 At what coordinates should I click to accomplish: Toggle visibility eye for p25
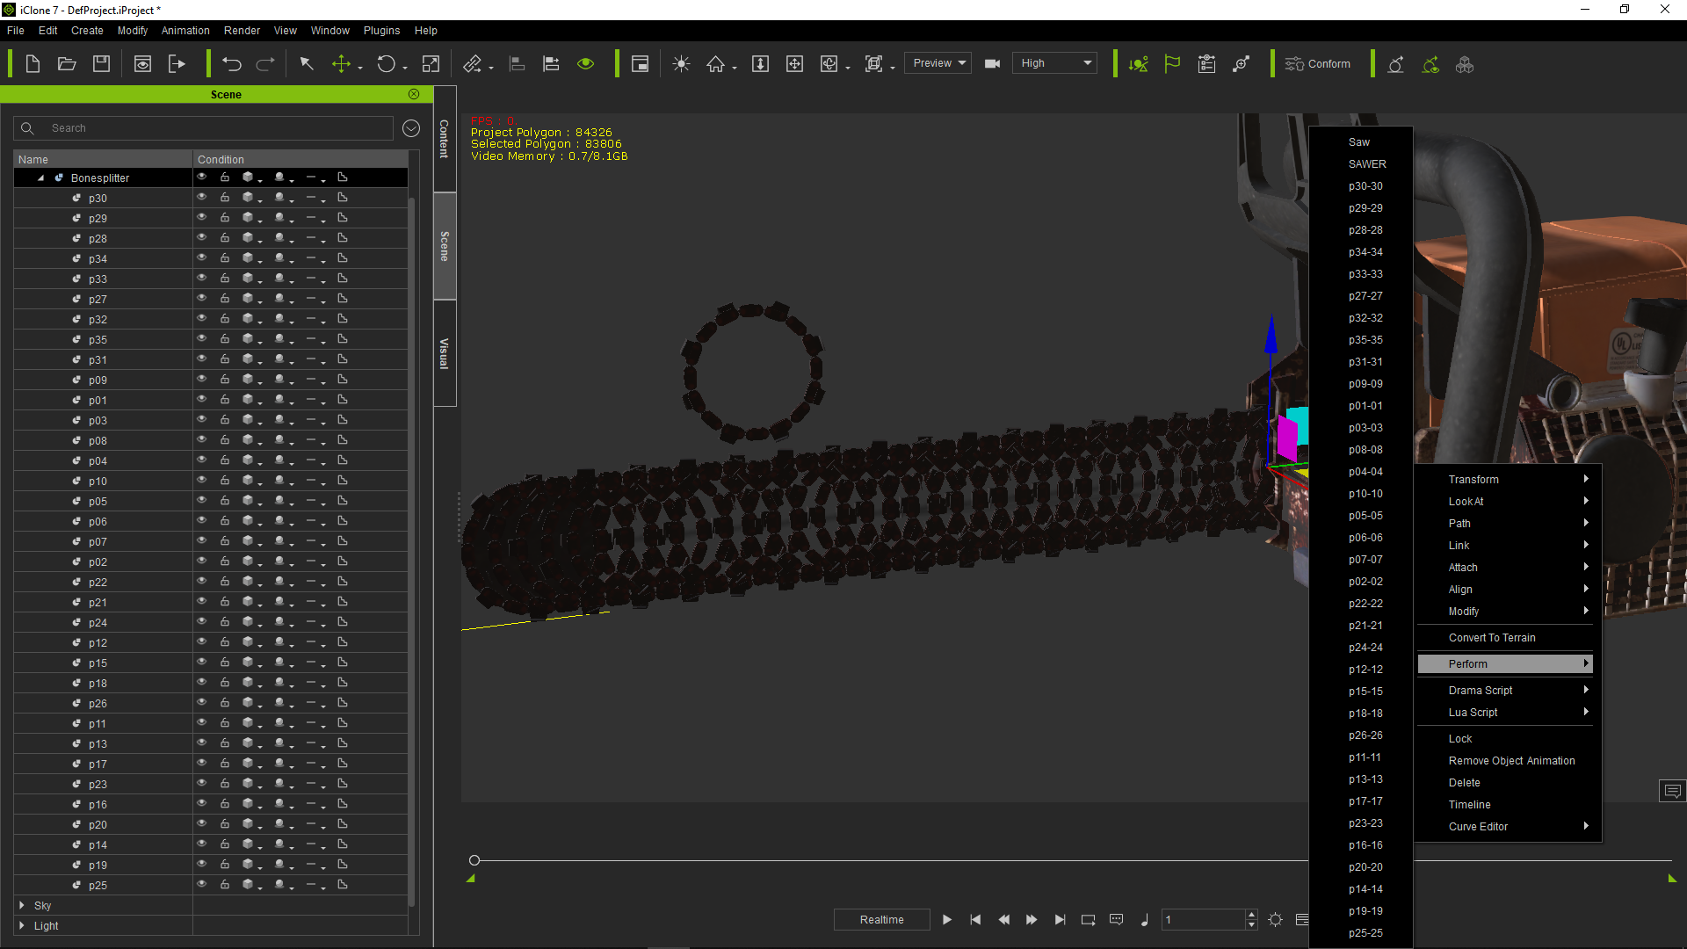[202, 885]
